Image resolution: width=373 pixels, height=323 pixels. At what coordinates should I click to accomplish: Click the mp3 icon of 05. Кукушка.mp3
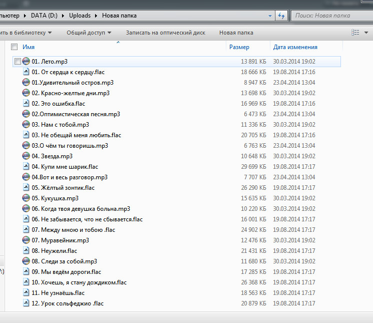point(26,198)
